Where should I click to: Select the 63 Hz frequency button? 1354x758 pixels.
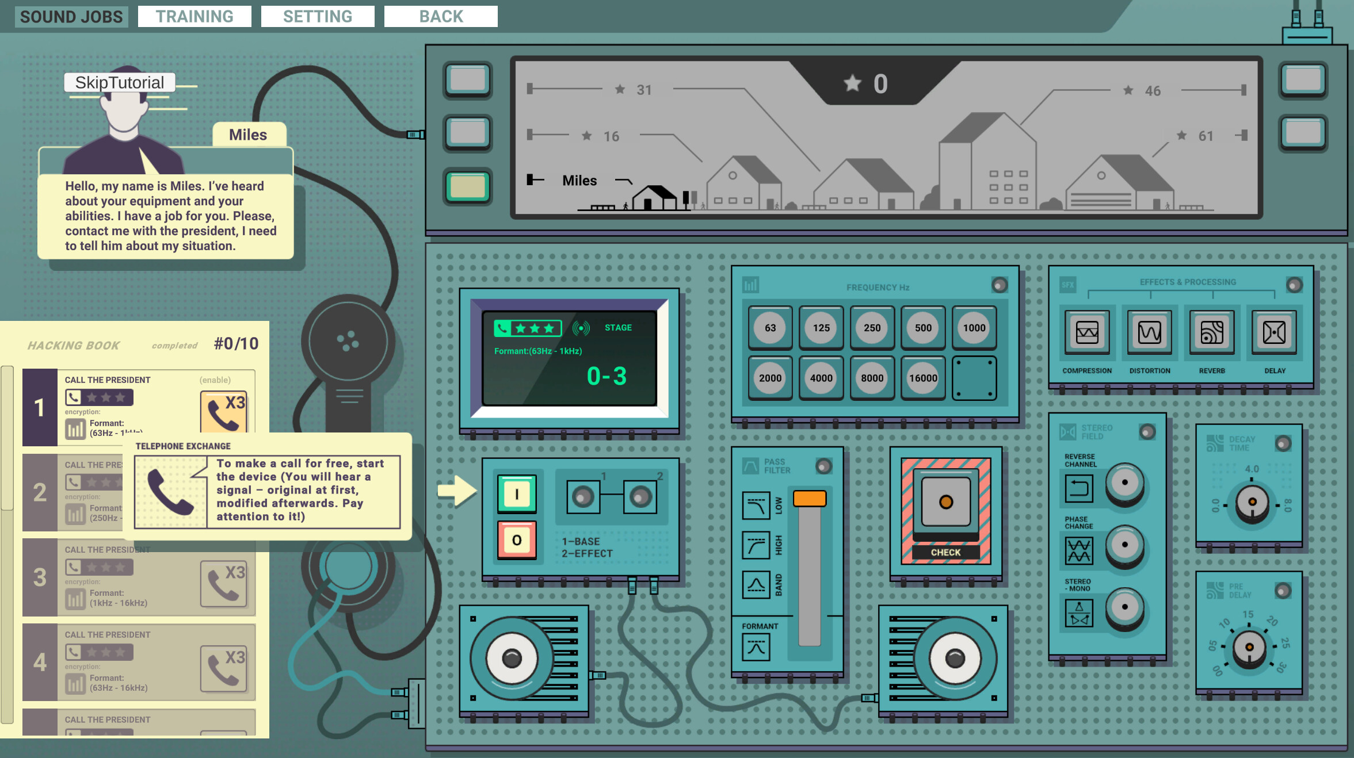[x=770, y=328]
